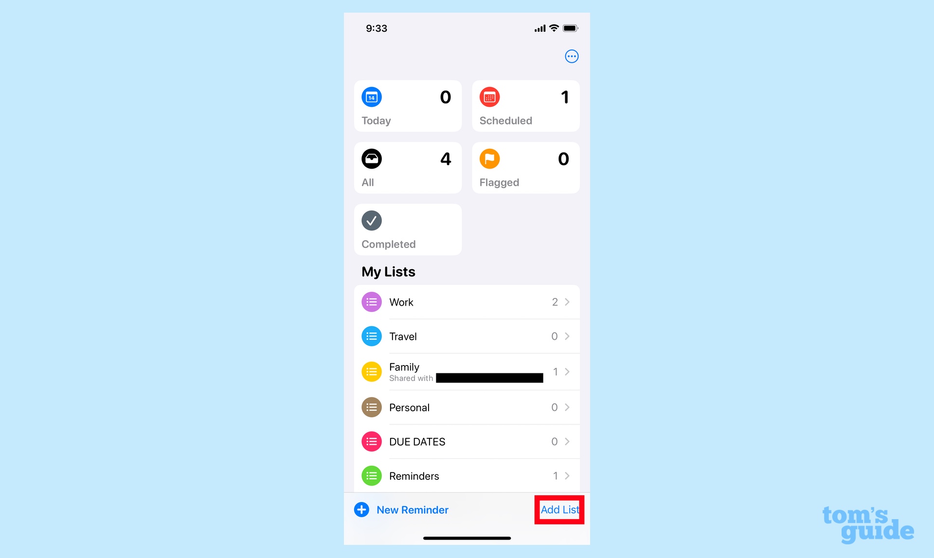The width and height of the screenshot is (934, 558).
Task: Open the Work list
Action: coord(467,301)
